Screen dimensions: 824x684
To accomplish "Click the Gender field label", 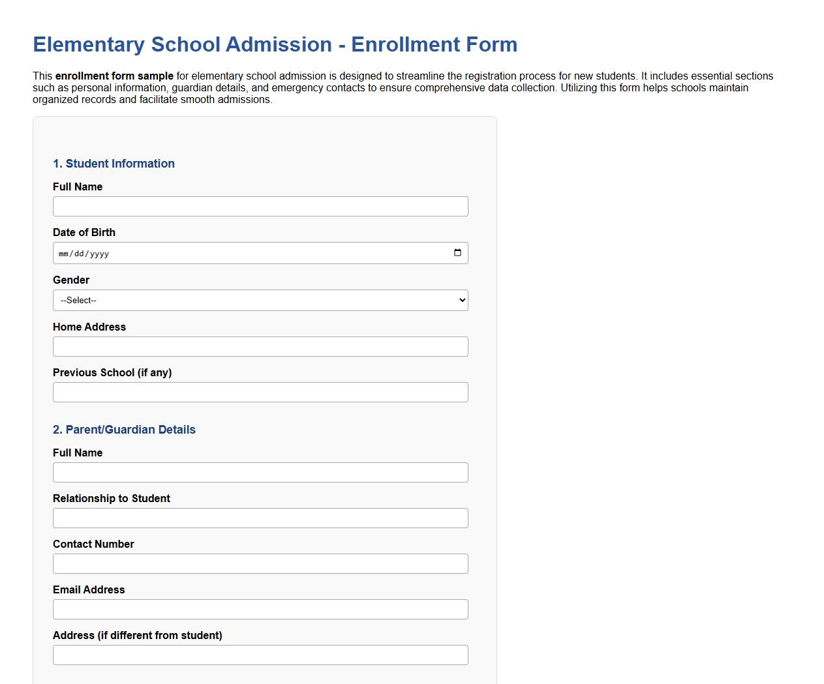I will 71,280.
